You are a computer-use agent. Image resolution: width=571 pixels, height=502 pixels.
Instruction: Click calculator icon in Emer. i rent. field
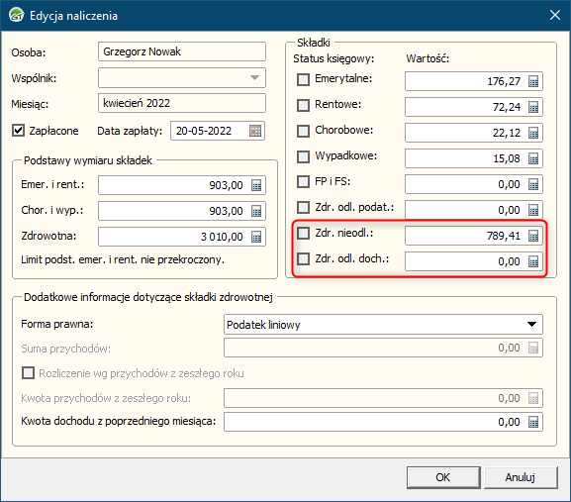256,185
